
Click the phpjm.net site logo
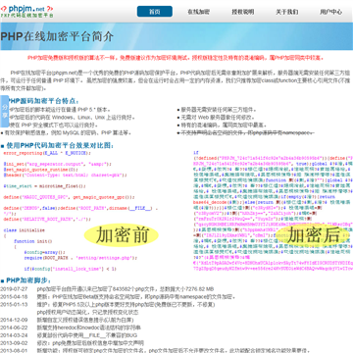point(27,11)
